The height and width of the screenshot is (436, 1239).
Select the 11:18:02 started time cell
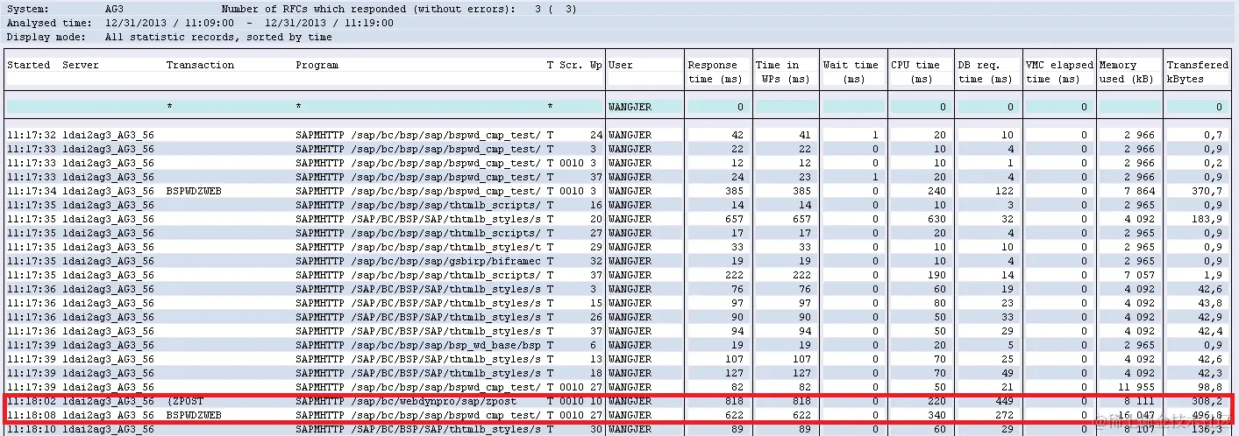(32, 401)
